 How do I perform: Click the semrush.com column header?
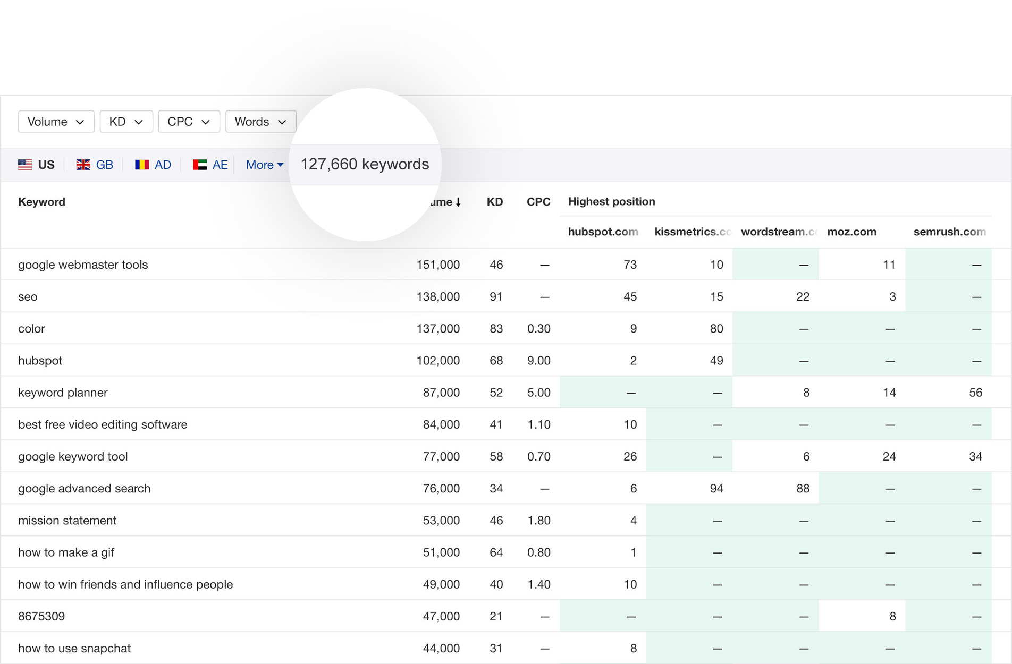click(949, 232)
